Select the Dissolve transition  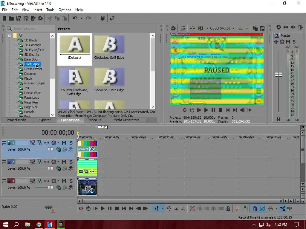pyautogui.click(x=30, y=74)
